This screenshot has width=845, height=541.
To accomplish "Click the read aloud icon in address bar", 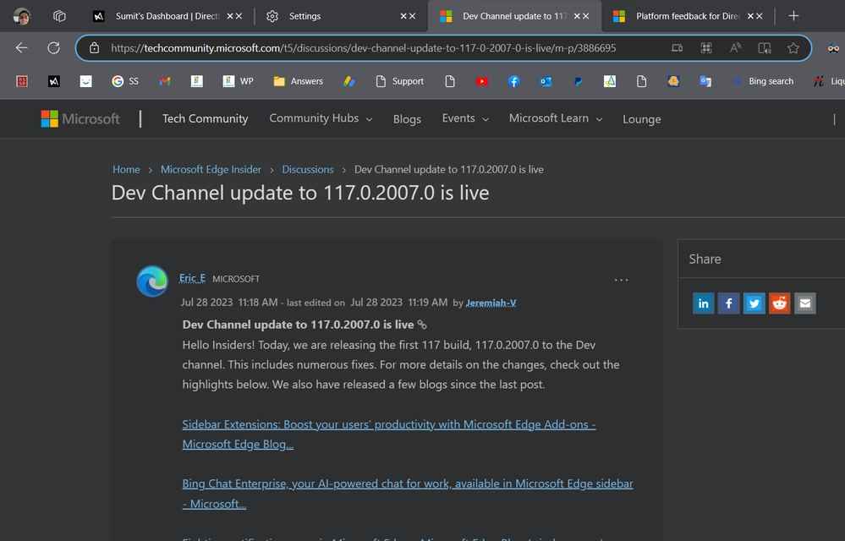I will click(x=735, y=48).
